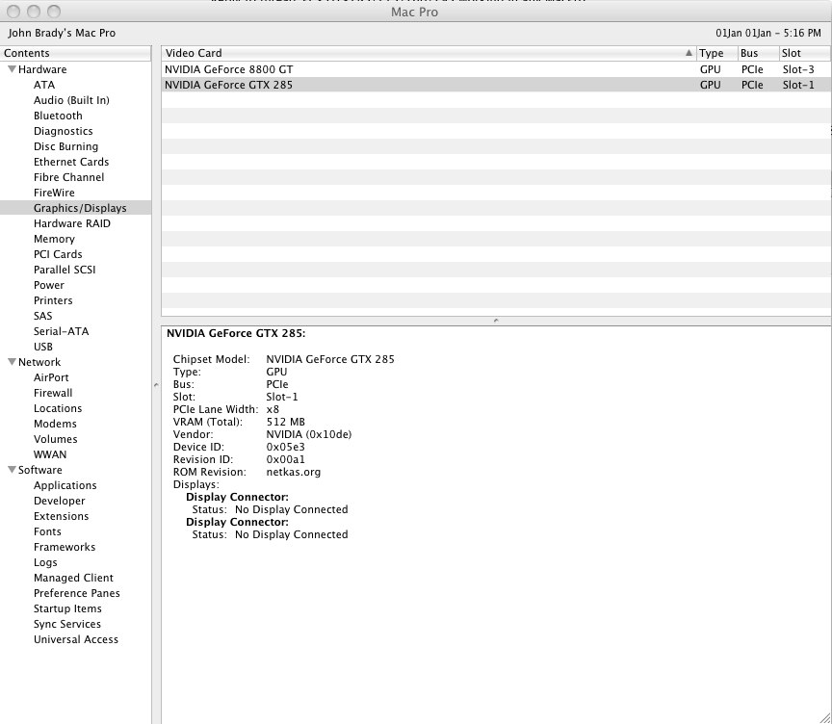Click the Video Card sort arrow
832x724 pixels.
(689, 53)
